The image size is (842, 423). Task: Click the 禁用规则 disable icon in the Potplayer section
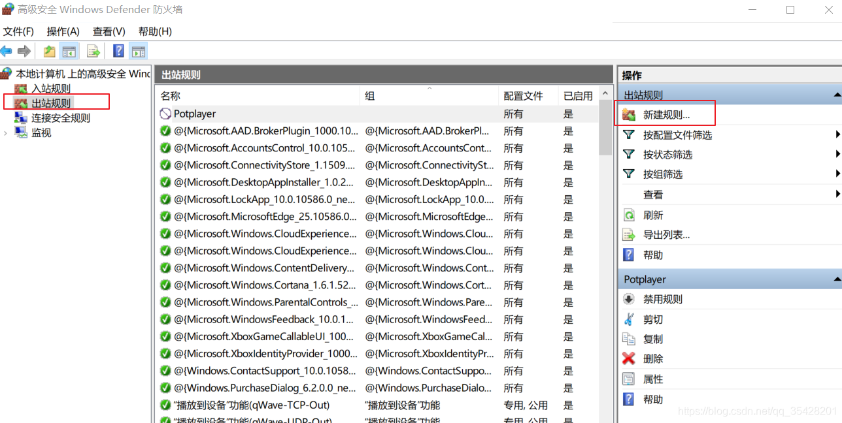click(x=629, y=299)
